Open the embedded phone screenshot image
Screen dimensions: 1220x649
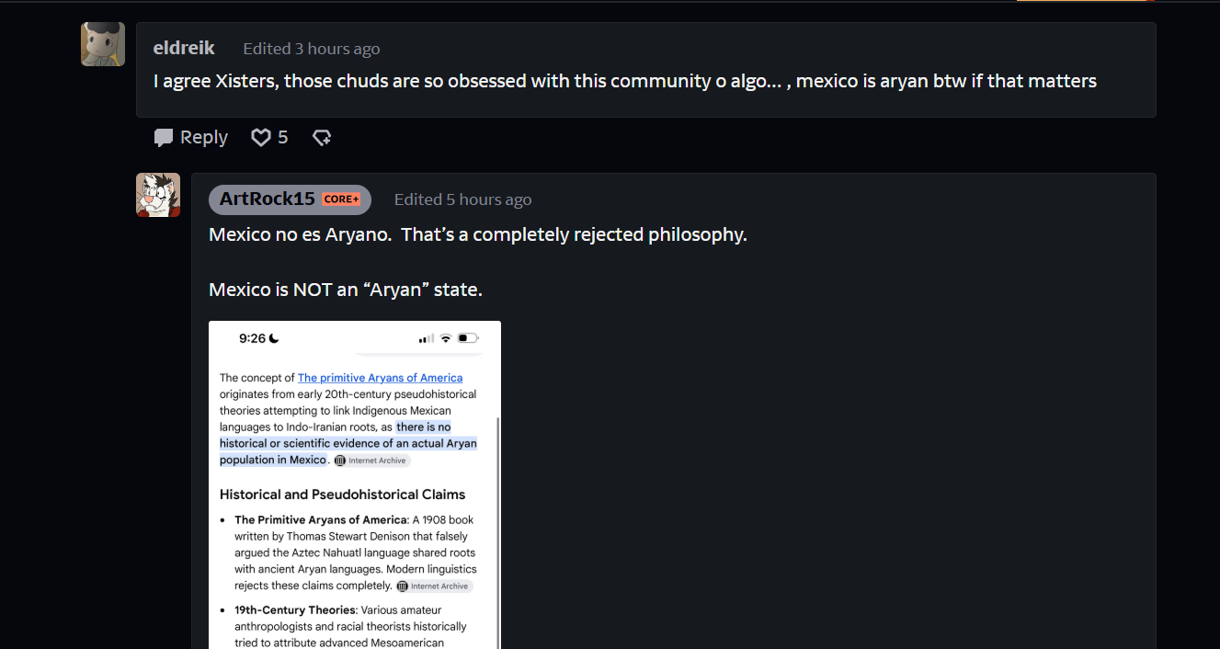tap(355, 484)
